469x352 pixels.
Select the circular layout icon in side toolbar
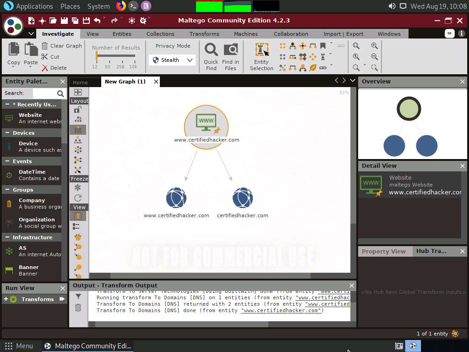click(78, 150)
